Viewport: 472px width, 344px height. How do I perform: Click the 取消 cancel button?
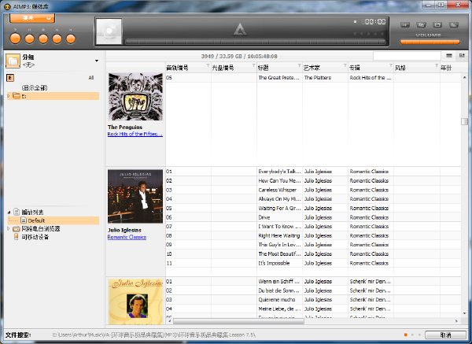445,335
